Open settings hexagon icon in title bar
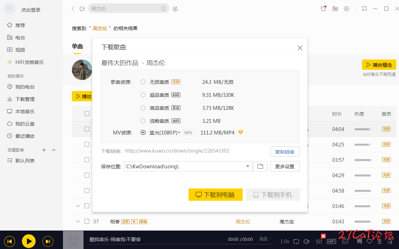 click(x=346, y=9)
